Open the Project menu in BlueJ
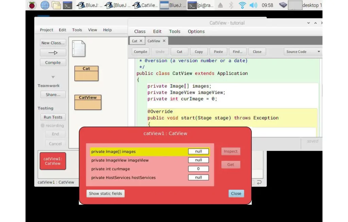The image size is (348, 222). pyautogui.click(x=46, y=30)
